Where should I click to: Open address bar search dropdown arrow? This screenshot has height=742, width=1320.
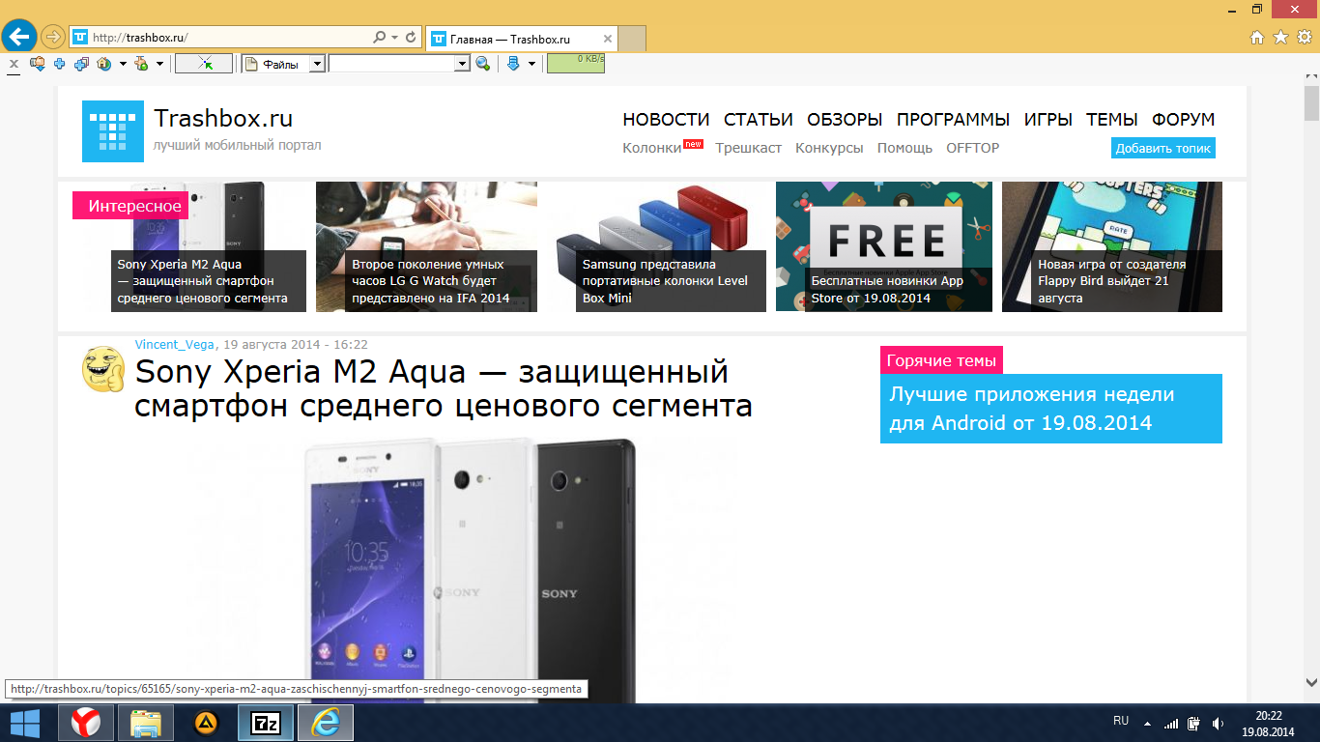(394, 38)
